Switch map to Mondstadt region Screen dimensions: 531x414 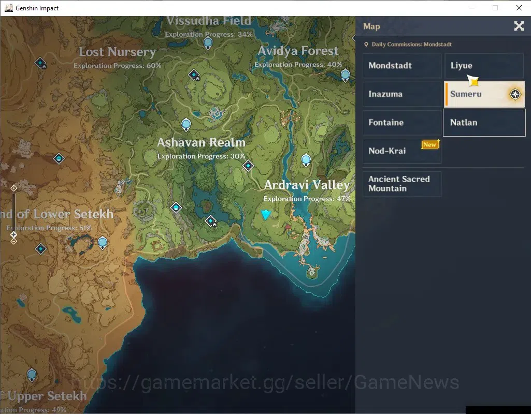[402, 66]
